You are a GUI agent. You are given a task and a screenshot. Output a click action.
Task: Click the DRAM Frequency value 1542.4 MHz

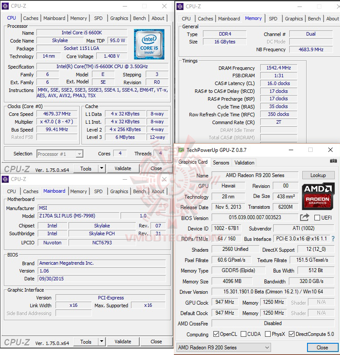pos(278,68)
